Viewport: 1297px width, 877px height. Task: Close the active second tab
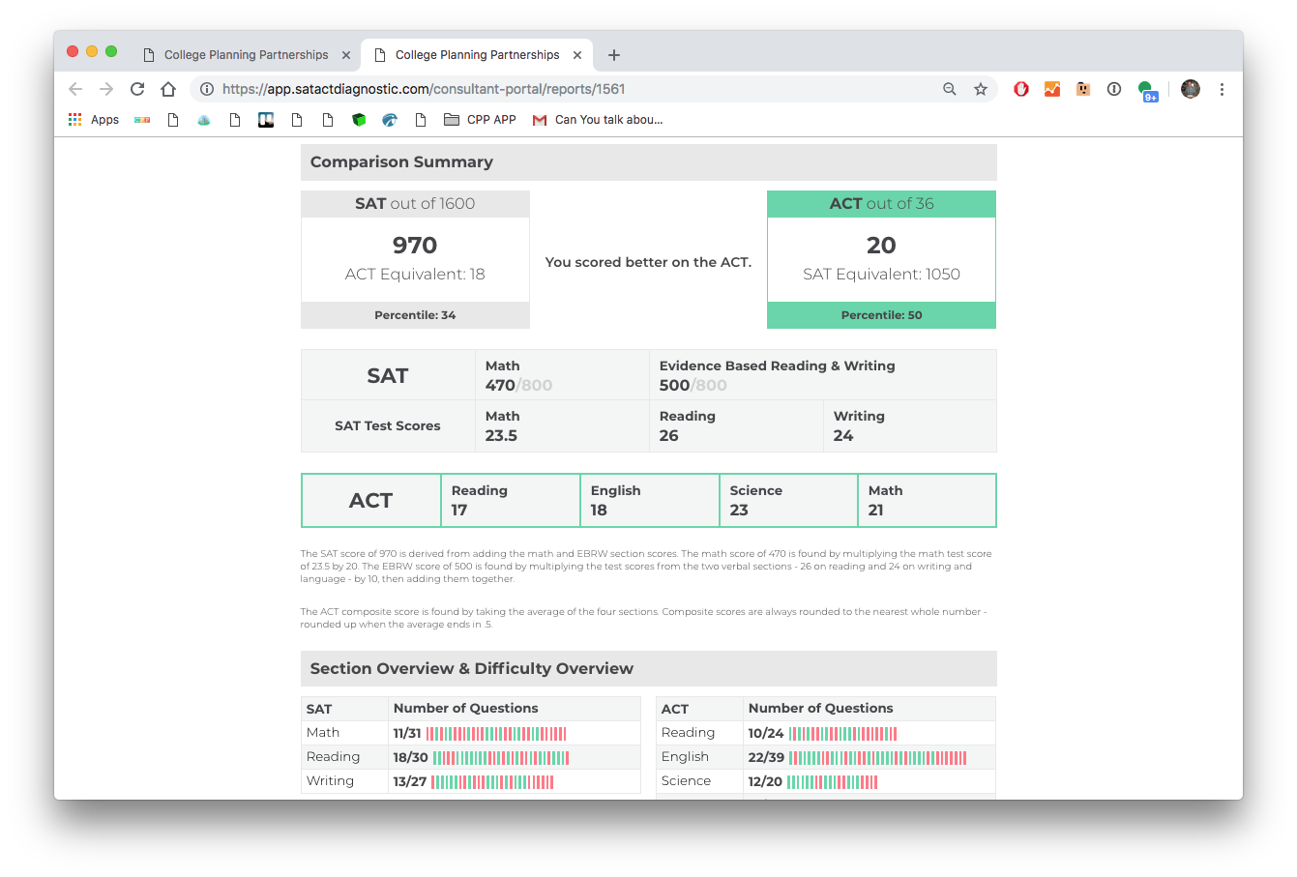tap(577, 55)
